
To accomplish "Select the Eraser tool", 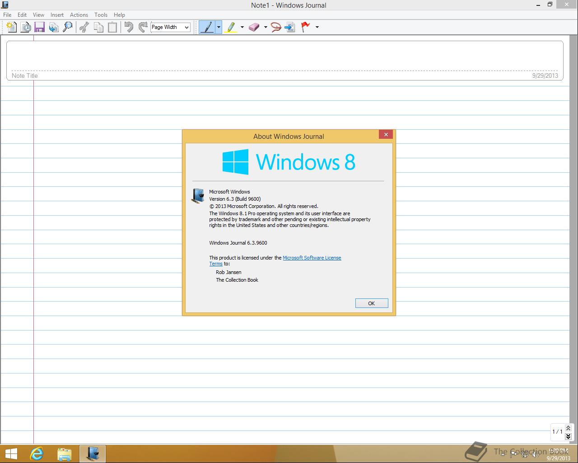I will [x=255, y=27].
